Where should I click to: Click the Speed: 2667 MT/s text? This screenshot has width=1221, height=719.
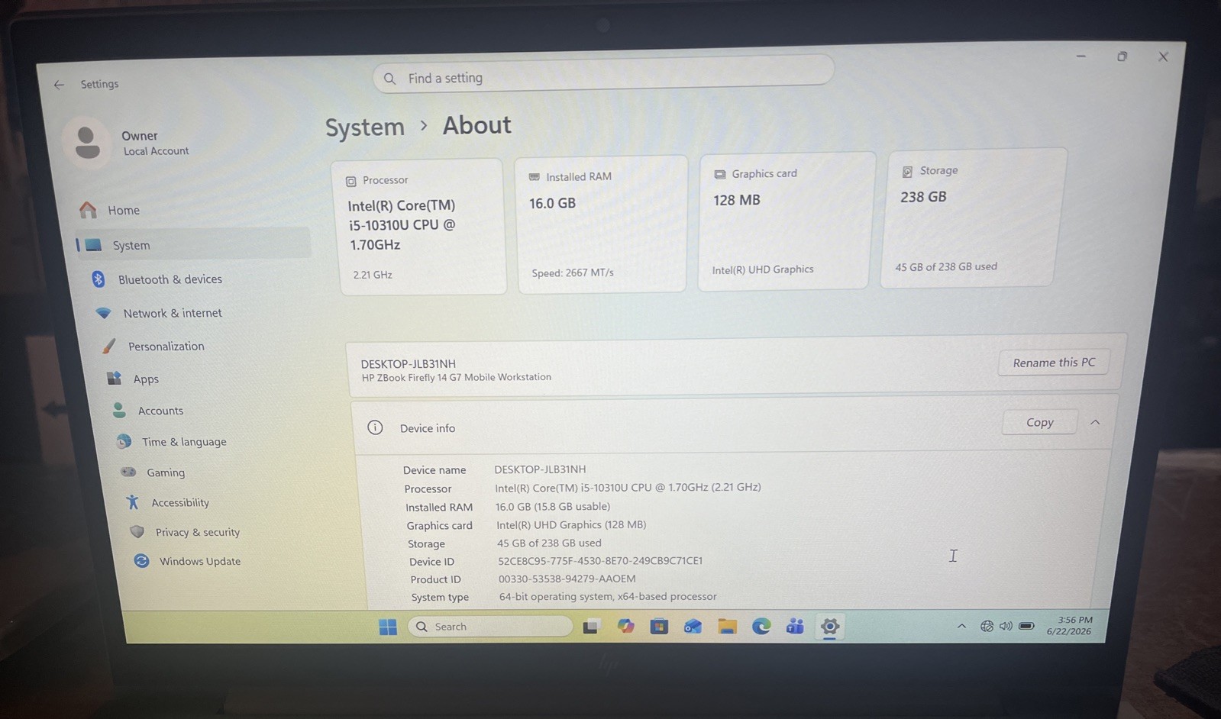(573, 272)
